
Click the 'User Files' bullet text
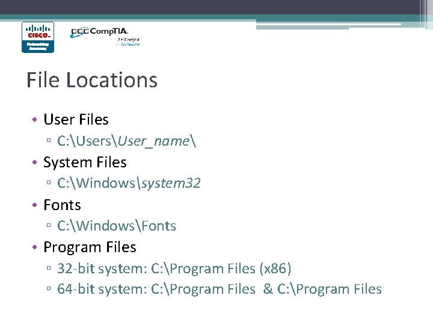click(x=76, y=119)
